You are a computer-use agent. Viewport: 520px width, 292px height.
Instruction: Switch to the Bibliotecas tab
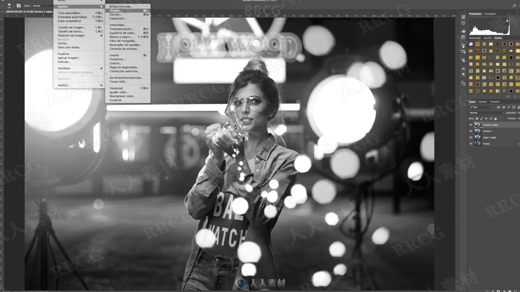(475, 38)
